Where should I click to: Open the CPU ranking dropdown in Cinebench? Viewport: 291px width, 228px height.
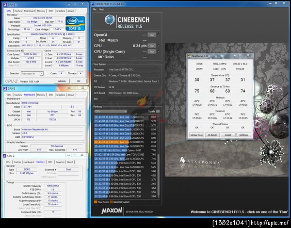111,111
